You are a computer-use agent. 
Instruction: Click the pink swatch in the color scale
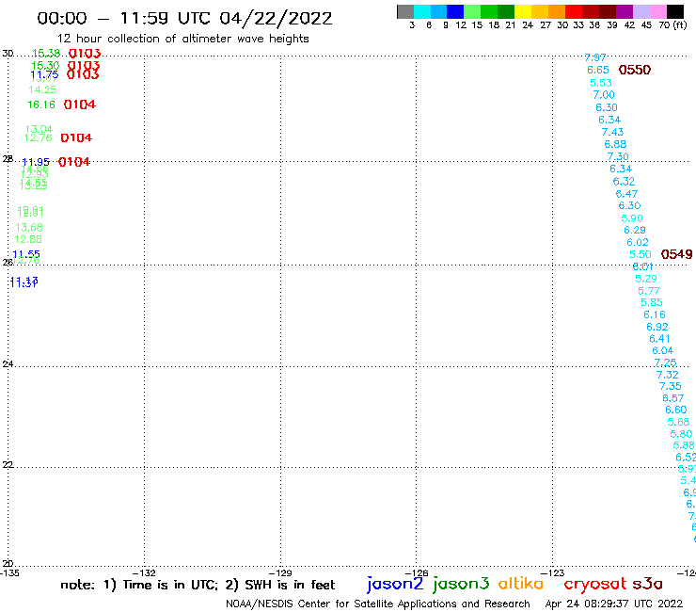pos(657,11)
